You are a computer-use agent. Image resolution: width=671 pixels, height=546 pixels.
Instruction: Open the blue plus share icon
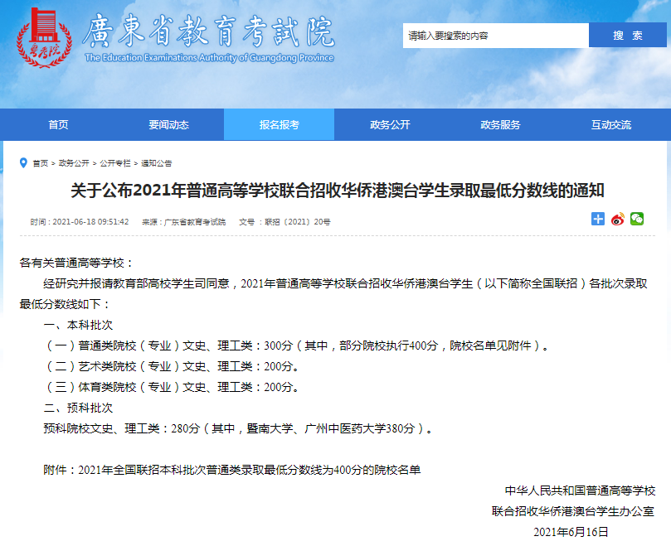coord(598,219)
